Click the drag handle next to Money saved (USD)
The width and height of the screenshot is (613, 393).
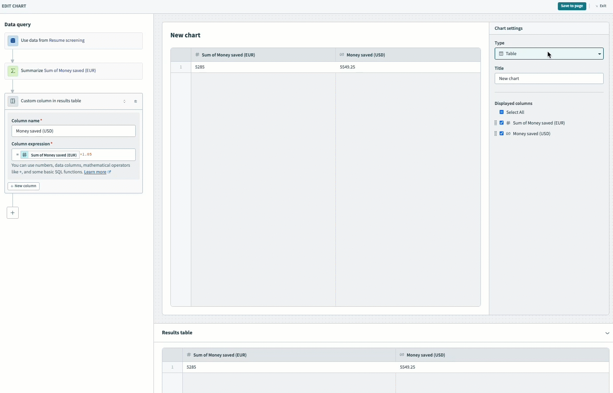pos(495,133)
